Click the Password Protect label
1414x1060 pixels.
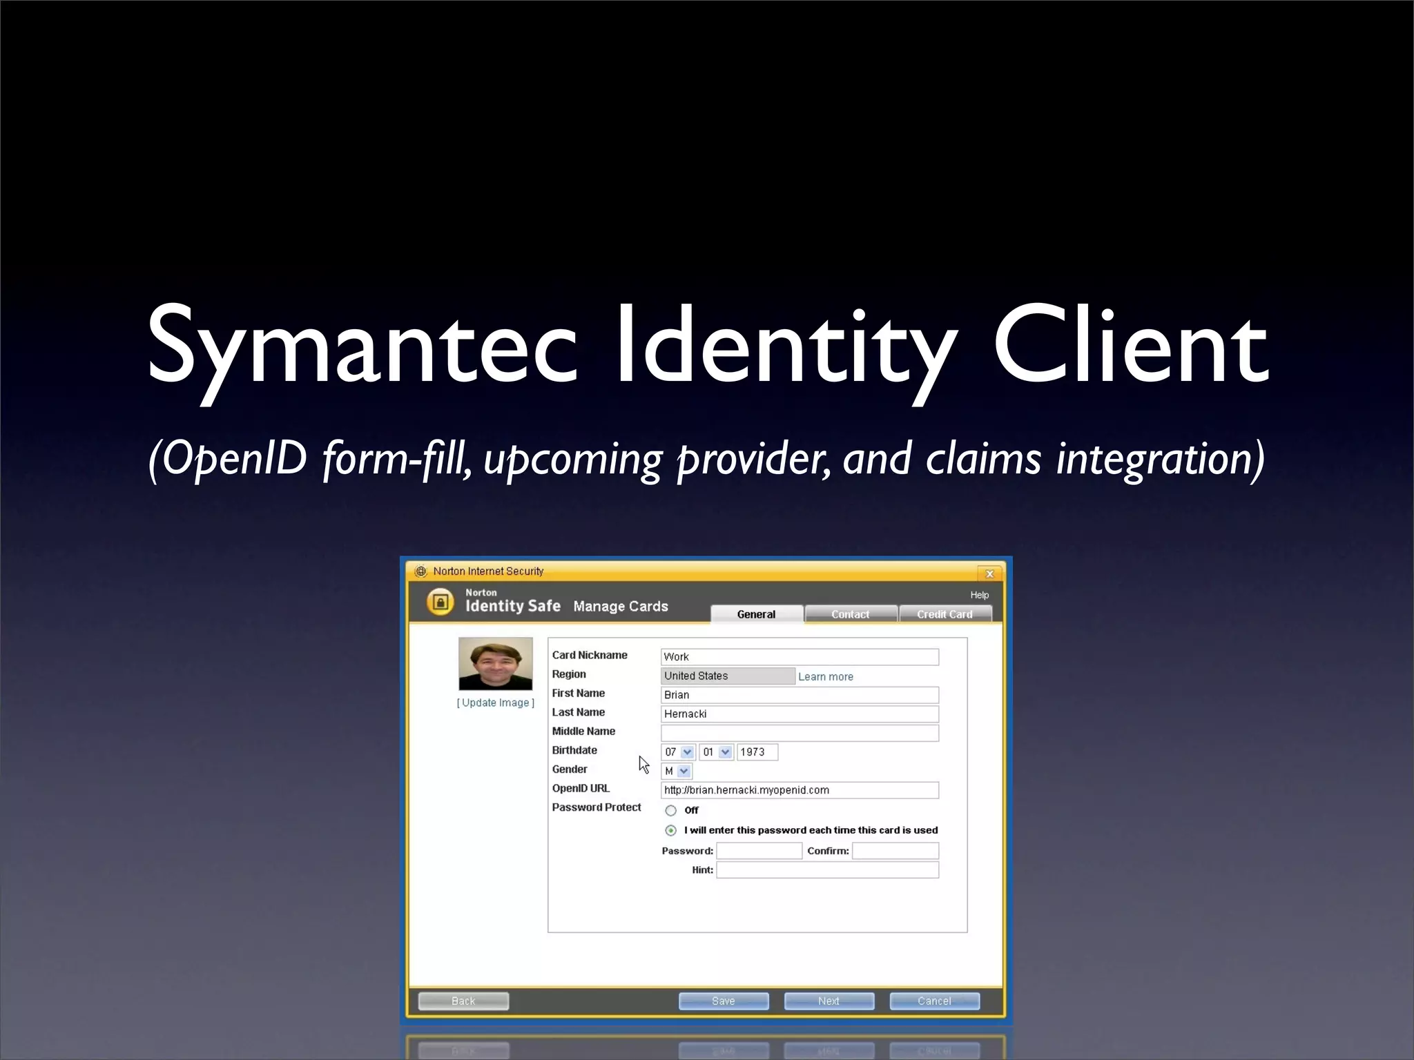pos(597,807)
